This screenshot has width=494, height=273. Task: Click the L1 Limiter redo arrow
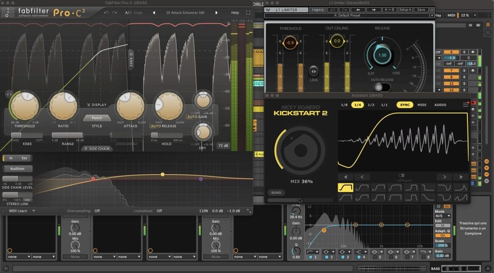344,10
